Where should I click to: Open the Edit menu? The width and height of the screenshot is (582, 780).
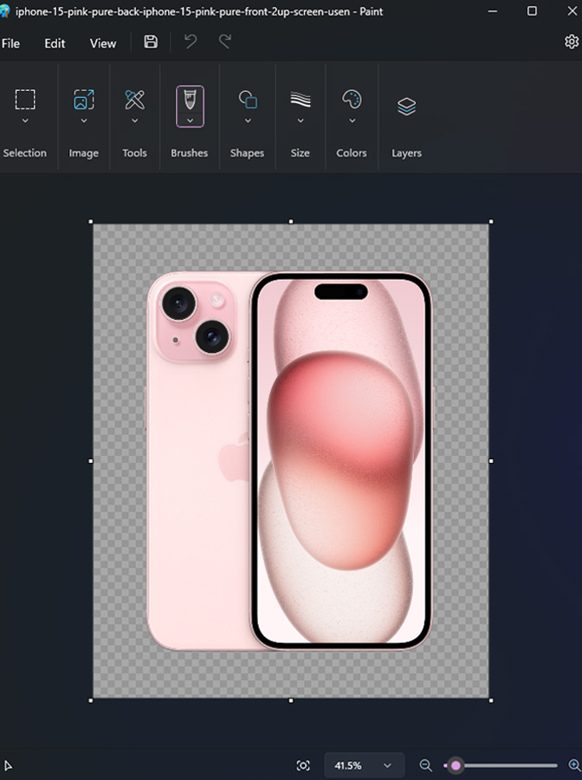coord(55,43)
